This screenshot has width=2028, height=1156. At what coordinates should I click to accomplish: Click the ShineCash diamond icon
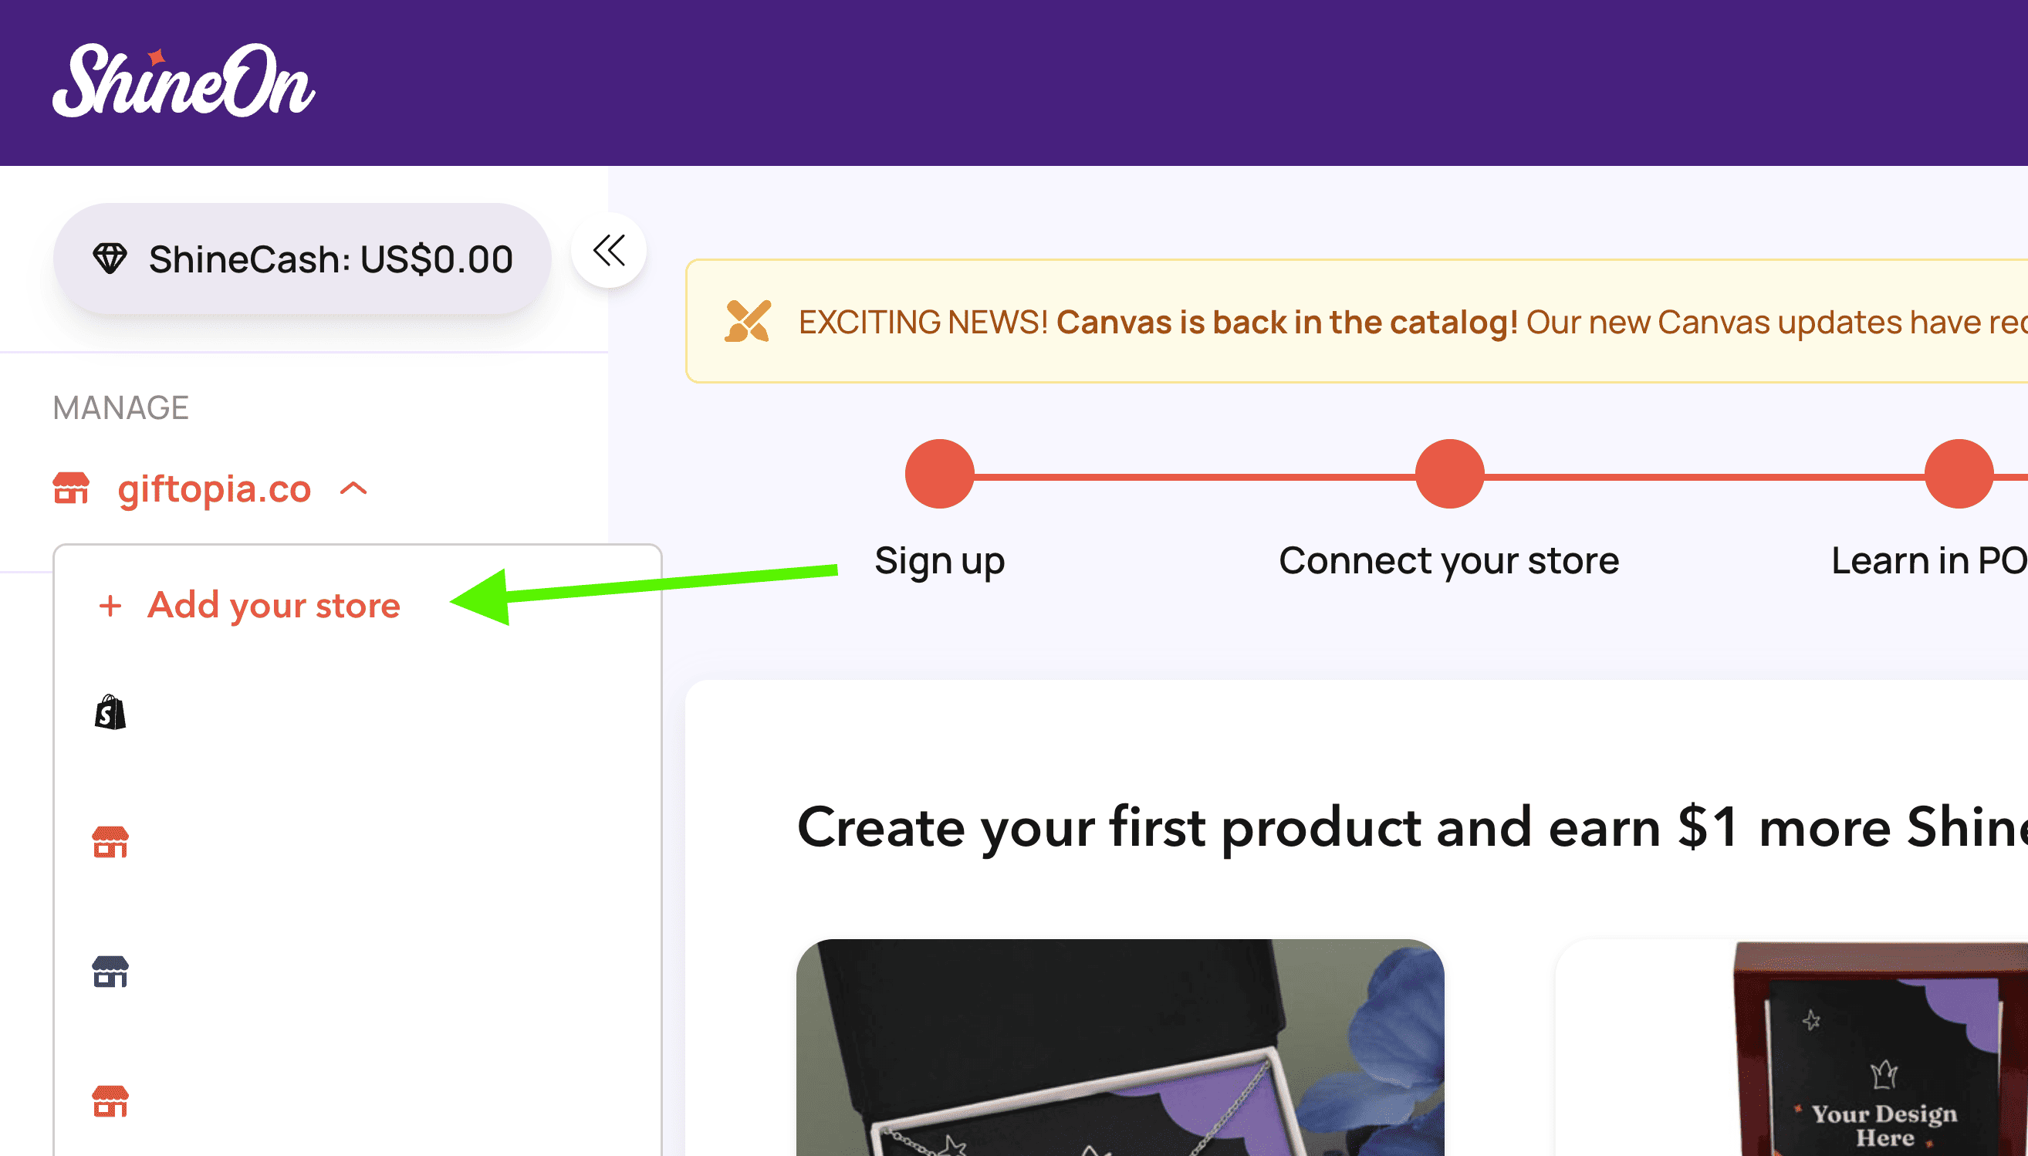coord(110,259)
